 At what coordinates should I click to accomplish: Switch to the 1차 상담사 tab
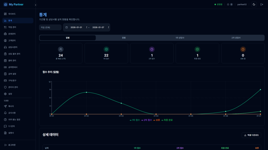tap(180, 38)
